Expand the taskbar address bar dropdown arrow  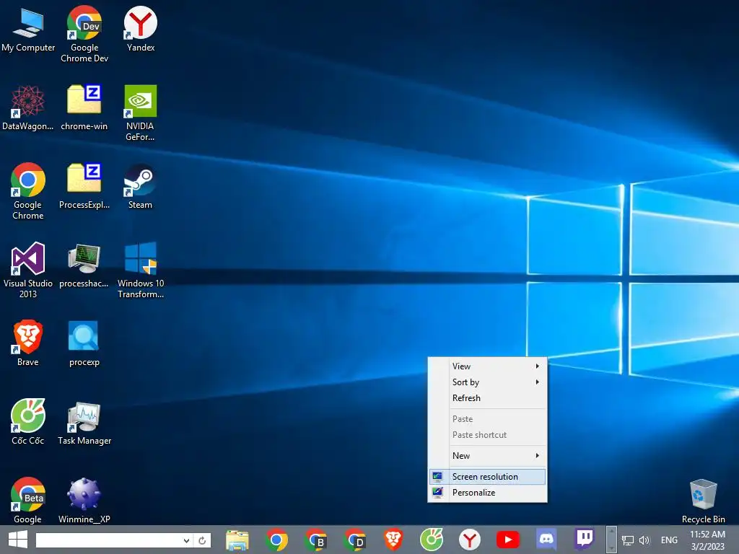pos(187,540)
